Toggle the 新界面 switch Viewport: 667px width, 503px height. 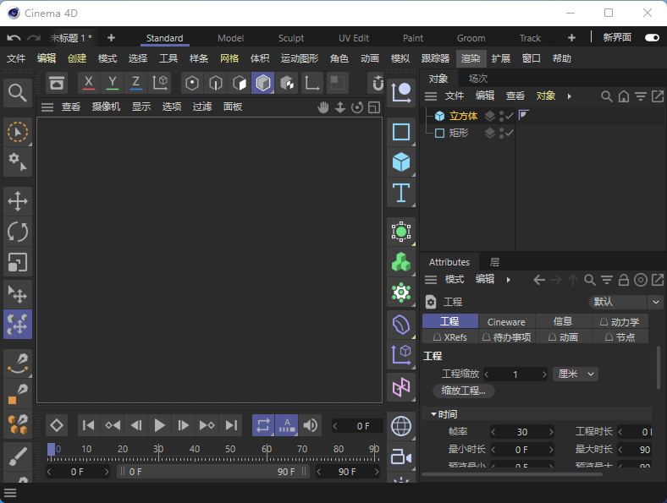click(x=652, y=38)
